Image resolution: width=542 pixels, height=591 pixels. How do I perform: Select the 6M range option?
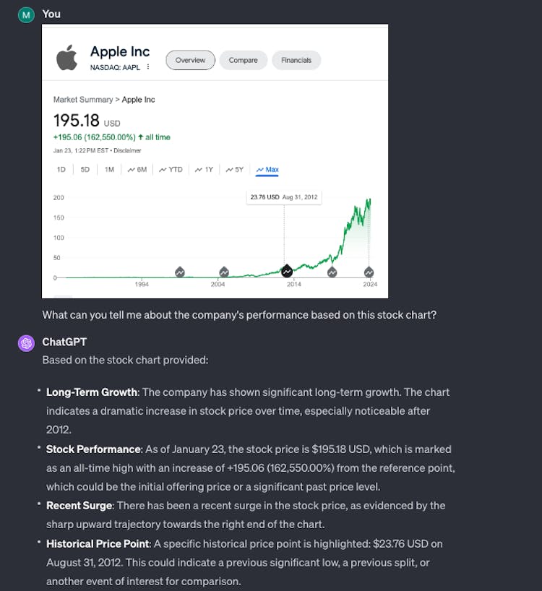[x=137, y=170]
